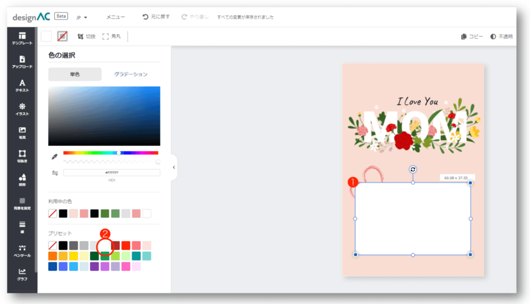Click inside the color saturation picker area

click(x=104, y=116)
